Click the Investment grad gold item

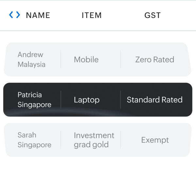(94, 140)
